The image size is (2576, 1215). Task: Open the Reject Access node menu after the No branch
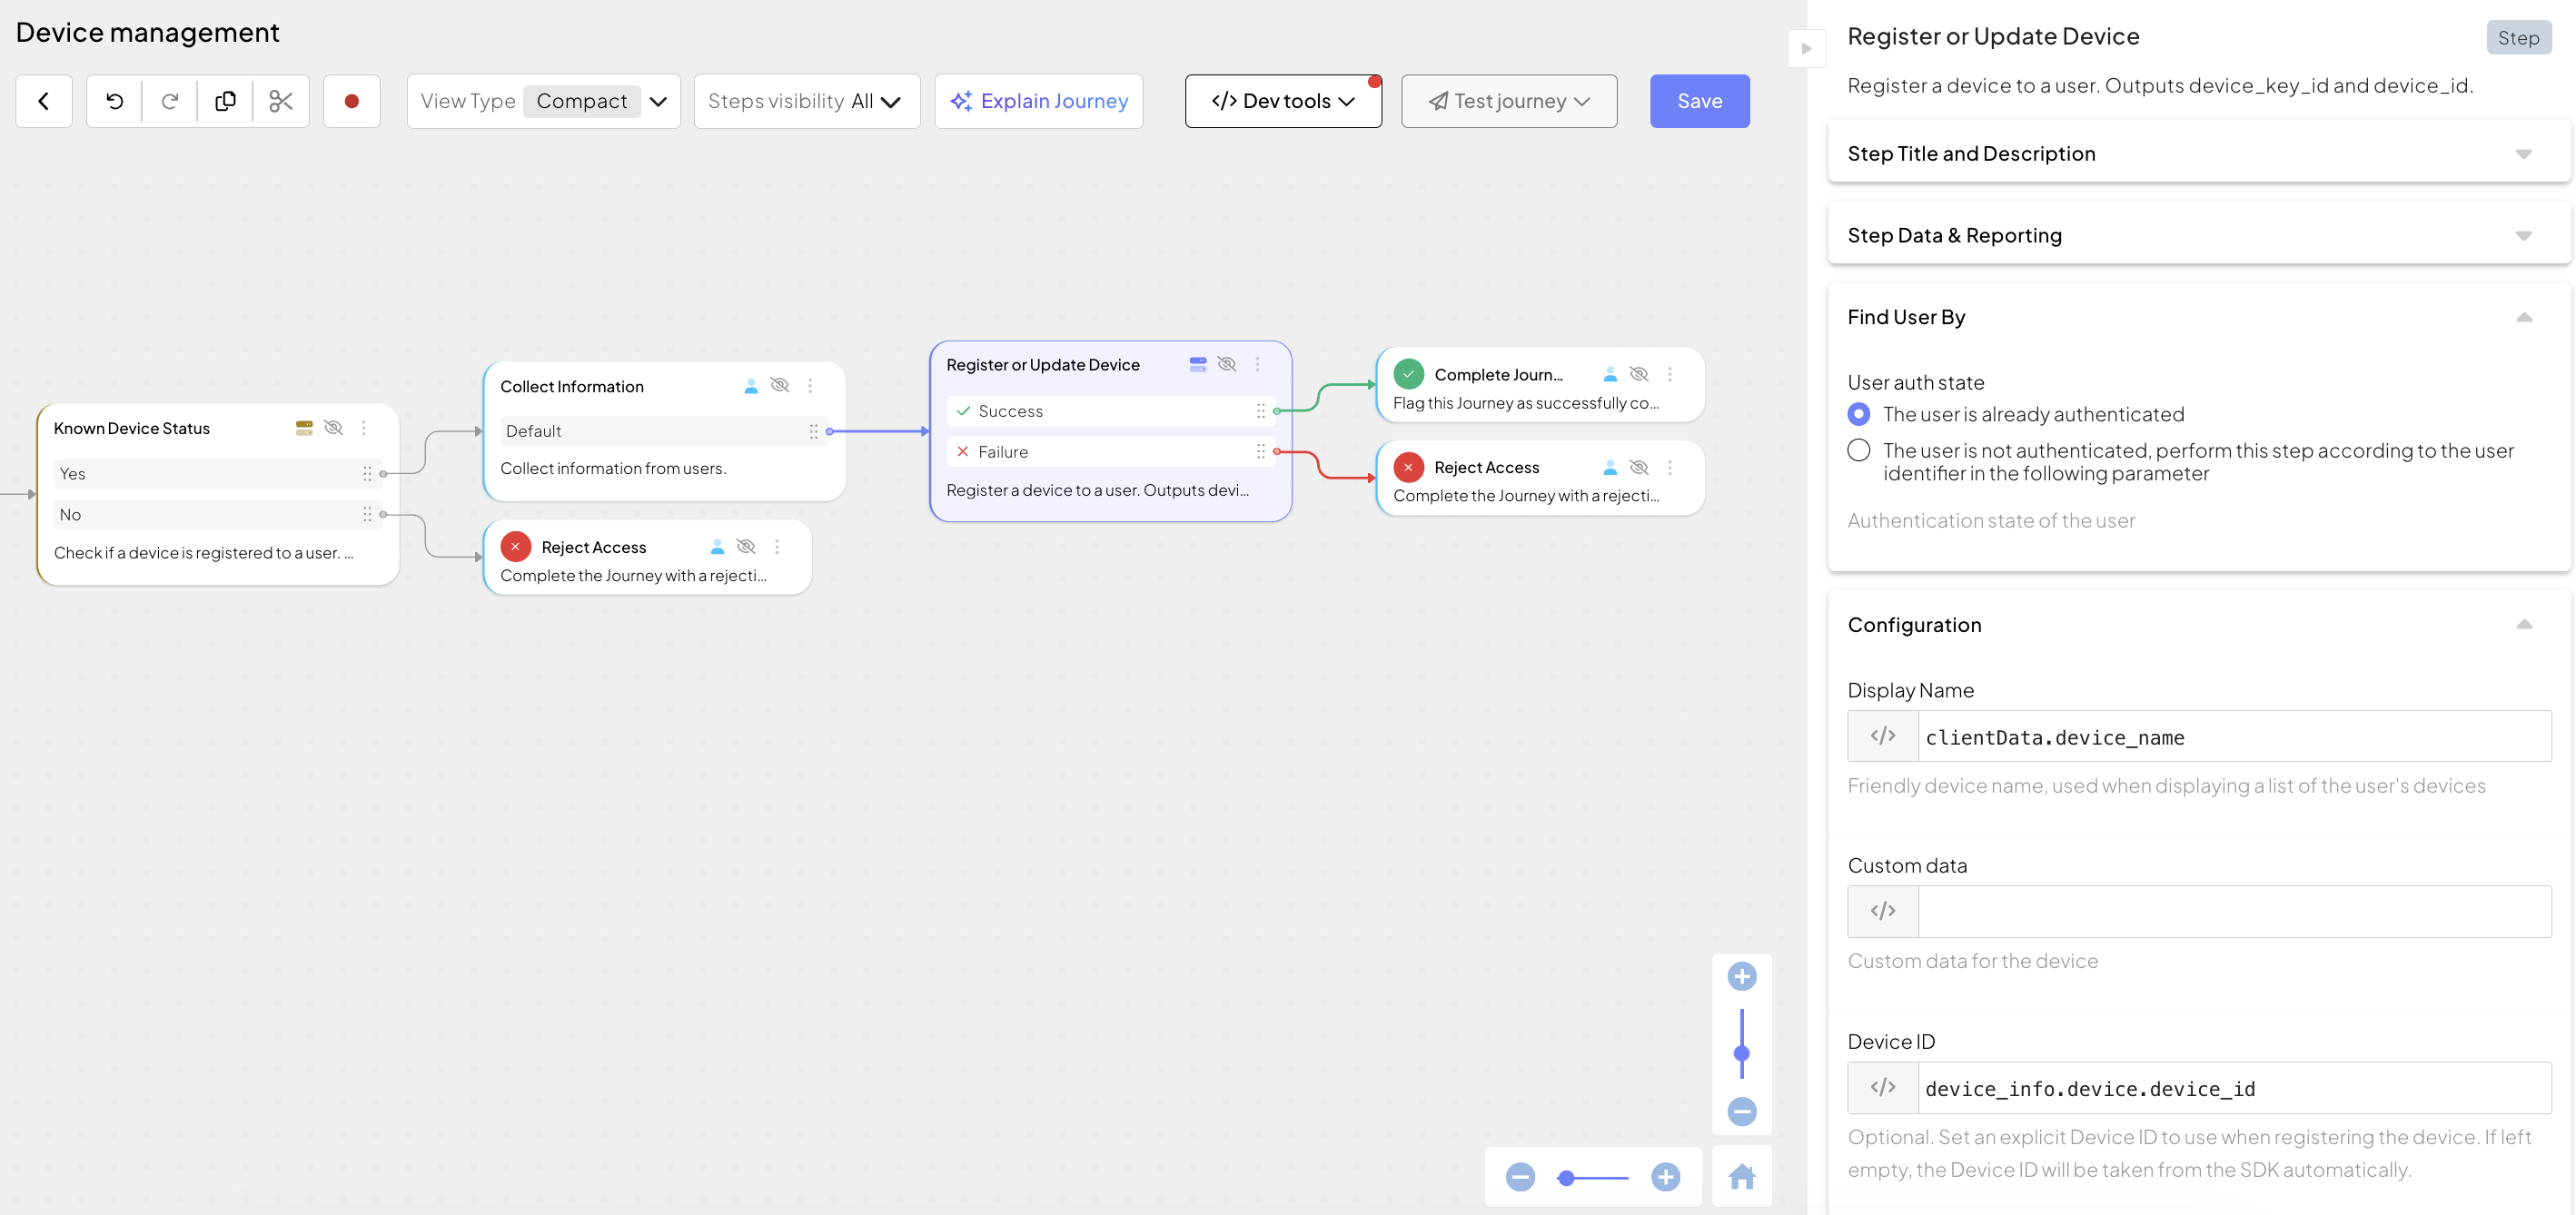[x=776, y=547]
